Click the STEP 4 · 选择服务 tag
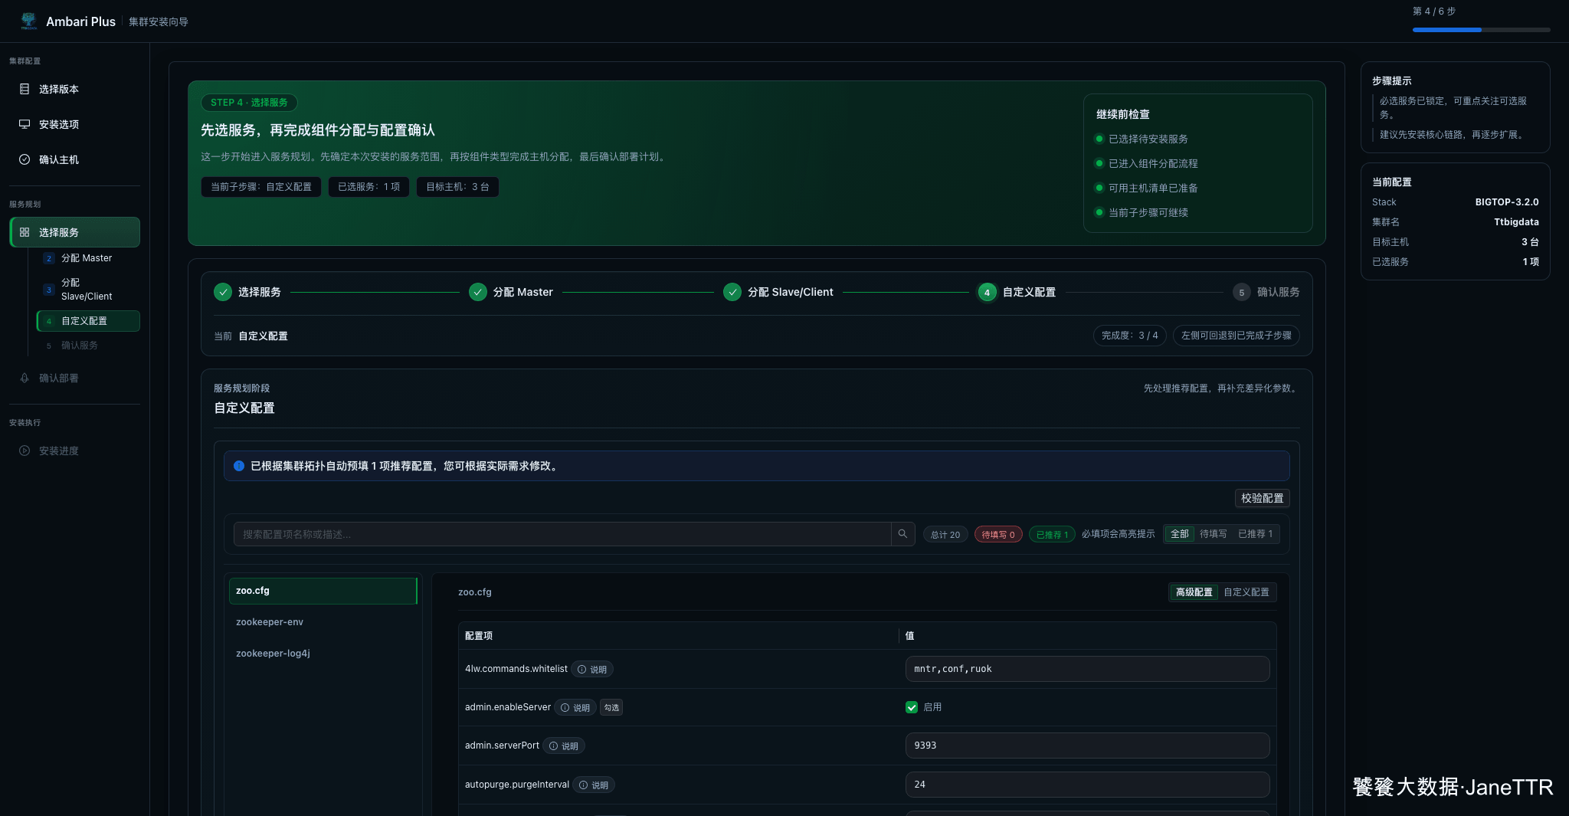 click(x=249, y=103)
